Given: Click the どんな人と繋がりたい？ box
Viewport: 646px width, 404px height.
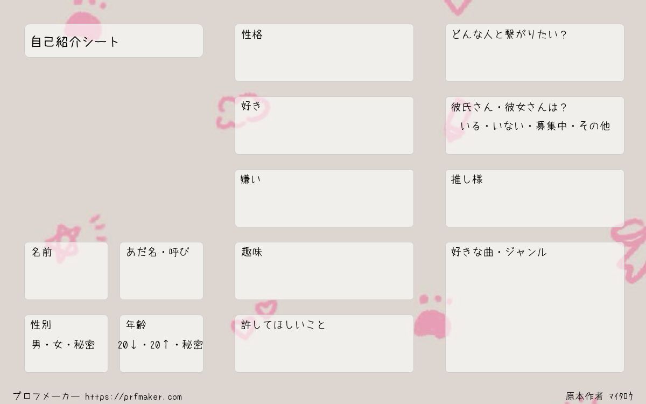Looking at the screenshot, I should [x=535, y=53].
